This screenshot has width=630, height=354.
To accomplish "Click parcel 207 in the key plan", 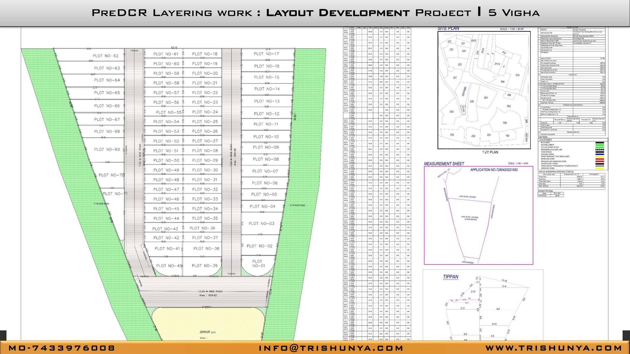I will tap(486, 97).
